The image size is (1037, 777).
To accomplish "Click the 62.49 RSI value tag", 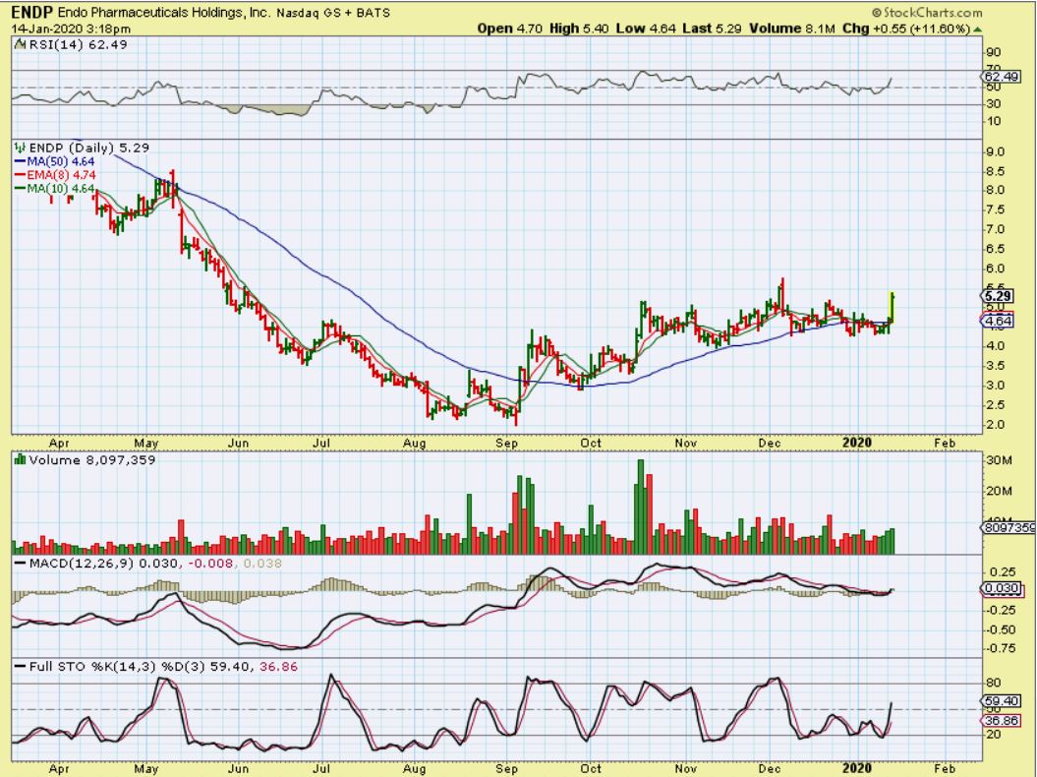I will (x=1001, y=77).
